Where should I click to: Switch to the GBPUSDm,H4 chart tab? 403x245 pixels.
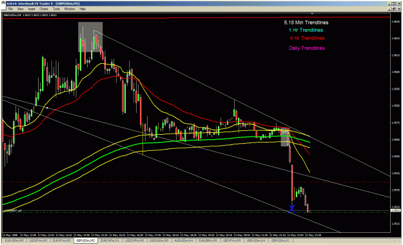point(256,240)
